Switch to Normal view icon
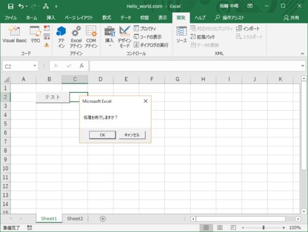This screenshot has width=308, height=232. coord(206,228)
